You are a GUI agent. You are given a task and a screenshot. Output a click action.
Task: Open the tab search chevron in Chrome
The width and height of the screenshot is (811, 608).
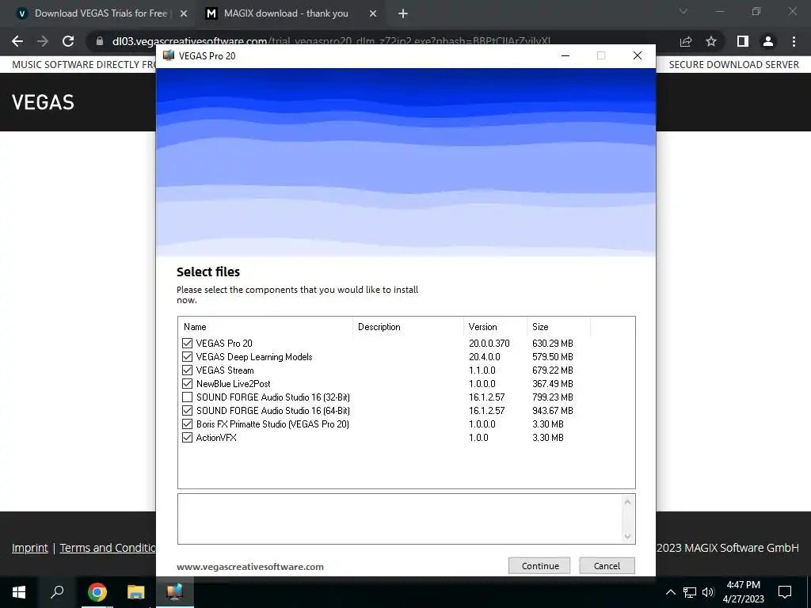point(683,11)
